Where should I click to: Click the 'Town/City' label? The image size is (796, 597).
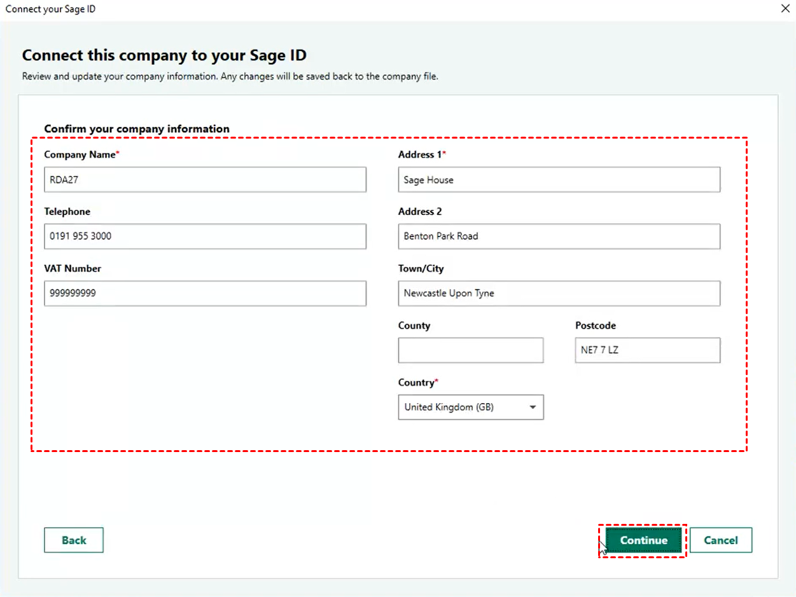click(421, 268)
